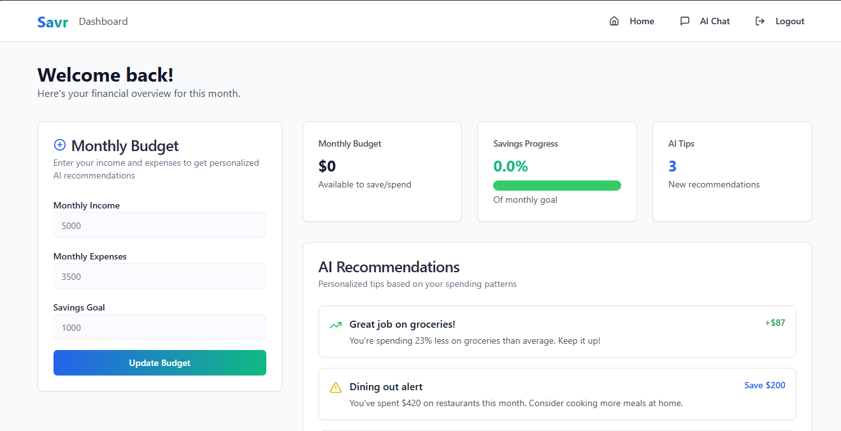Click the Home house icon

coord(614,21)
